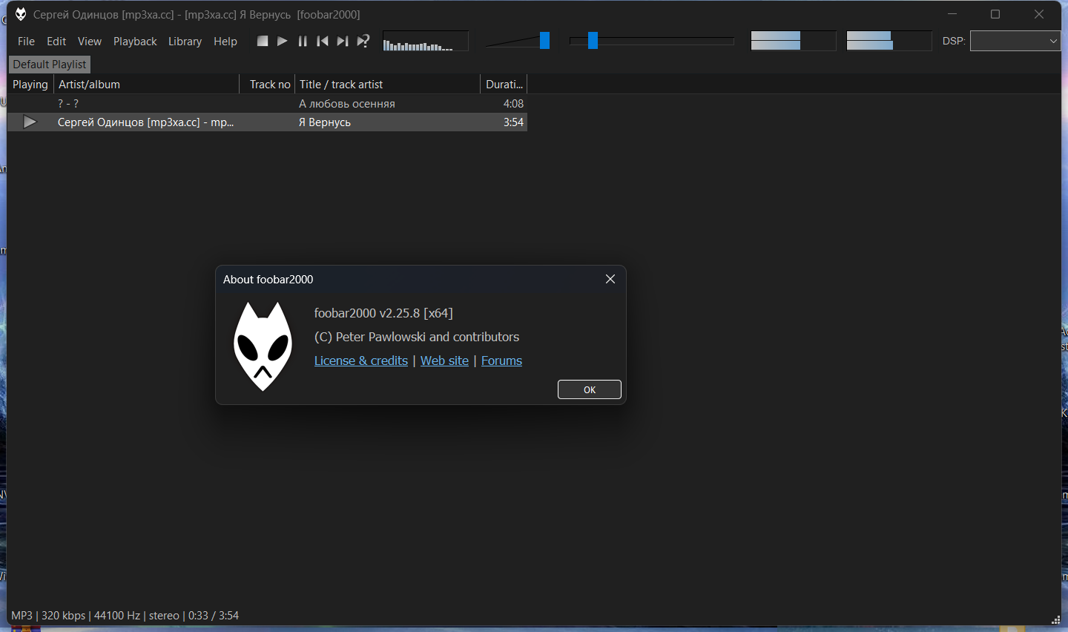Open the License & credits link
1068x632 pixels.
point(361,361)
